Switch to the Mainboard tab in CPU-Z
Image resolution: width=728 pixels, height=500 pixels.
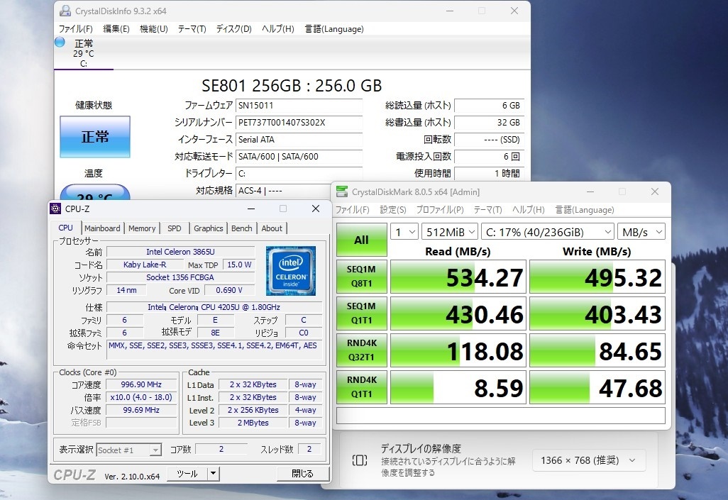tap(102, 228)
